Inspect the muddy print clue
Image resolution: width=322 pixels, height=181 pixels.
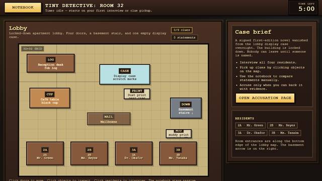(x=179, y=134)
